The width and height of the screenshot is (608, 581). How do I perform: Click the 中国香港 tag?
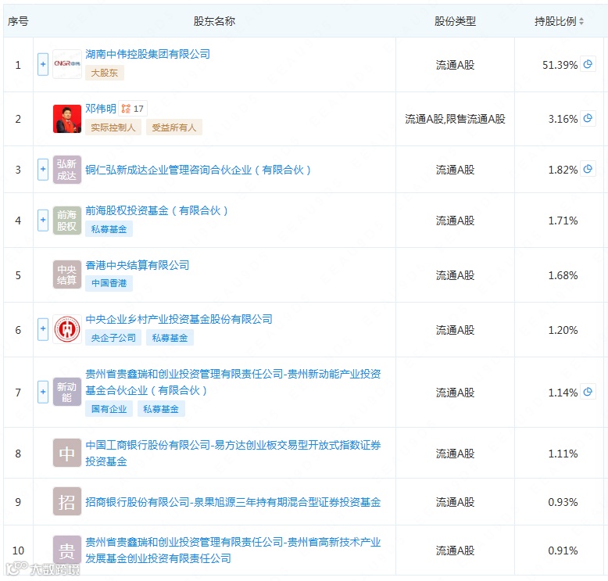click(109, 283)
